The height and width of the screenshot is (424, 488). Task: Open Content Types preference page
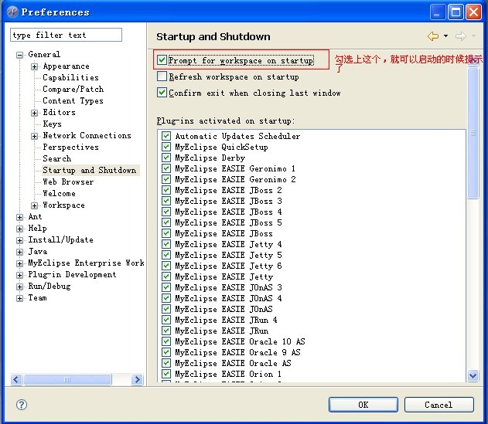click(73, 100)
